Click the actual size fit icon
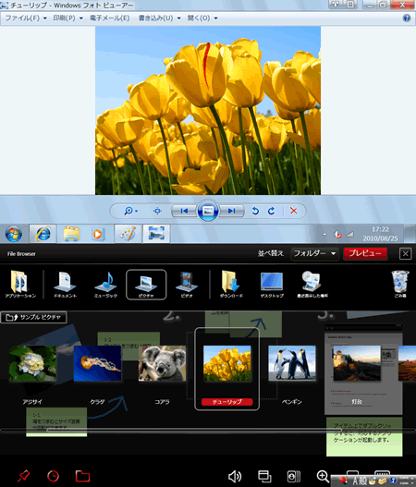The image size is (416, 487). pos(157,211)
